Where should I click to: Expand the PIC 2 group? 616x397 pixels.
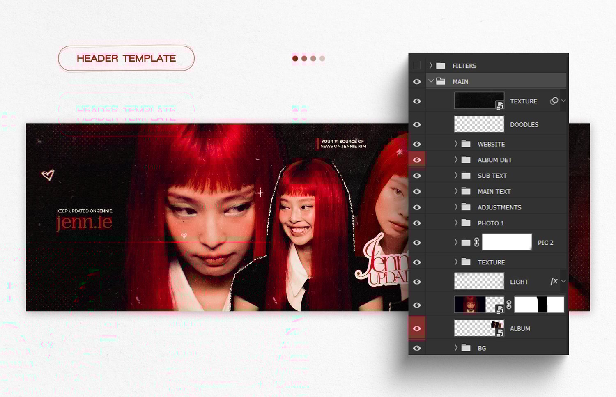(456, 242)
